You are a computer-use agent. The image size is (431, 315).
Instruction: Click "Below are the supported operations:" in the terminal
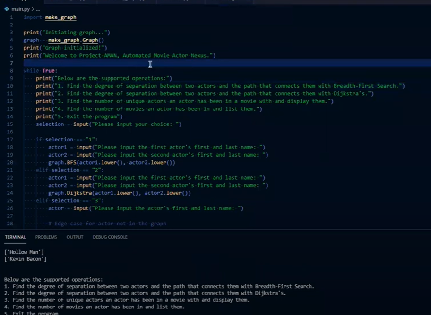click(53, 280)
